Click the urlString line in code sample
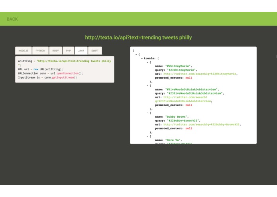 tap(65, 63)
